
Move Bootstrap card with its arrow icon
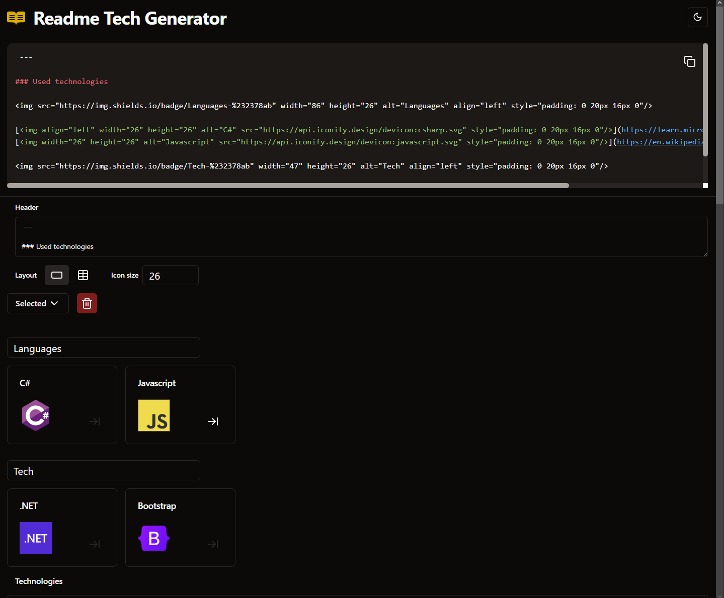point(213,544)
